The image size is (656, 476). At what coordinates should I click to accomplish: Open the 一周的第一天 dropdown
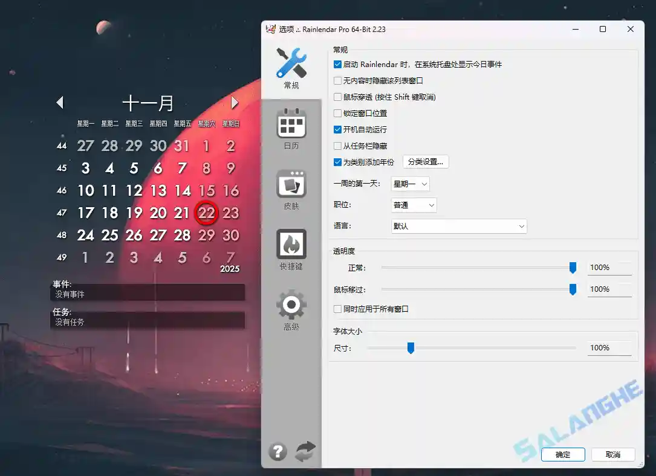(x=410, y=185)
